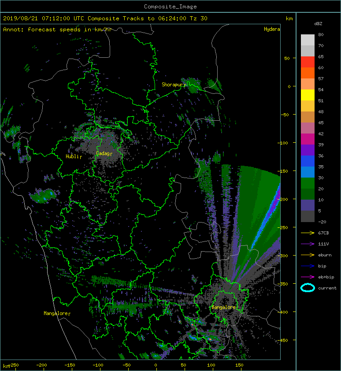Pick the red swatch between 65 and 60 dBZ
This screenshot has height=371, width=341.
point(308,62)
